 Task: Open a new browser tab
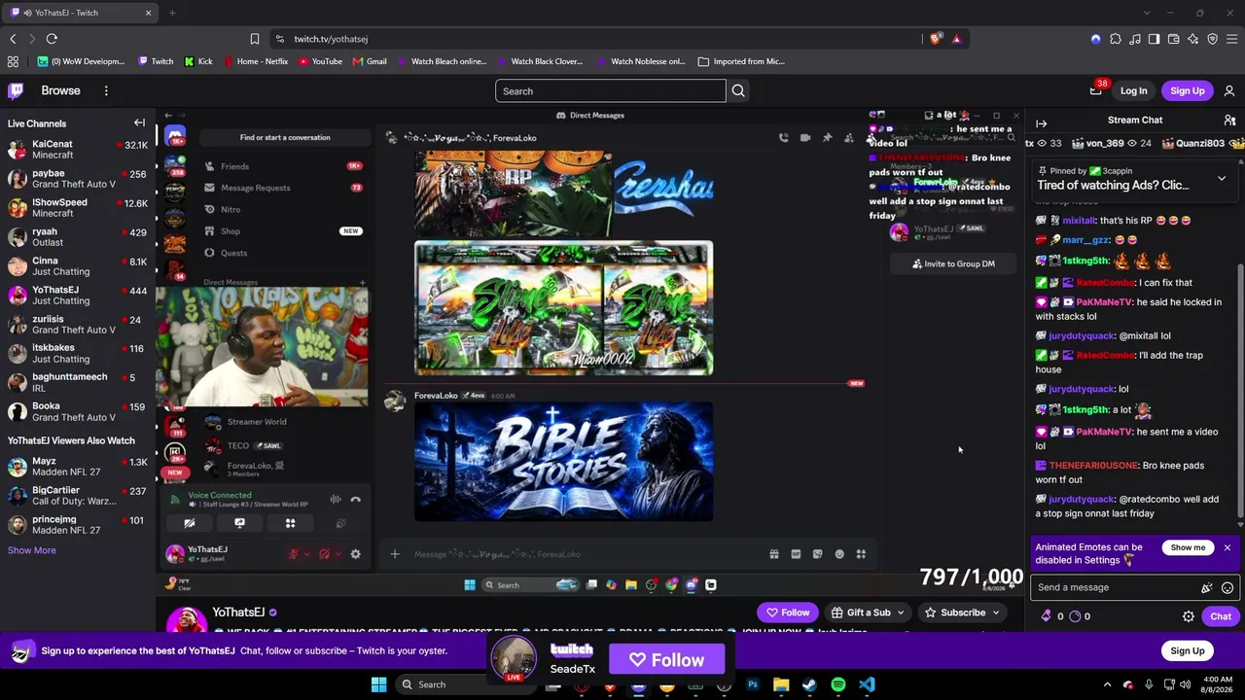pos(172,13)
